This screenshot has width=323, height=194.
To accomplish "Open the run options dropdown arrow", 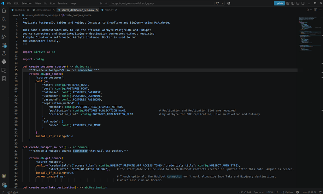I will (311, 10).
